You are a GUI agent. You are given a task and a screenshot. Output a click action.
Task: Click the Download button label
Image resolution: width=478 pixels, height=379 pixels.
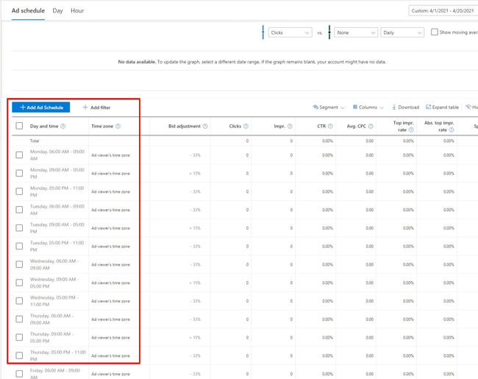pyautogui.click(x=408, y=107)
